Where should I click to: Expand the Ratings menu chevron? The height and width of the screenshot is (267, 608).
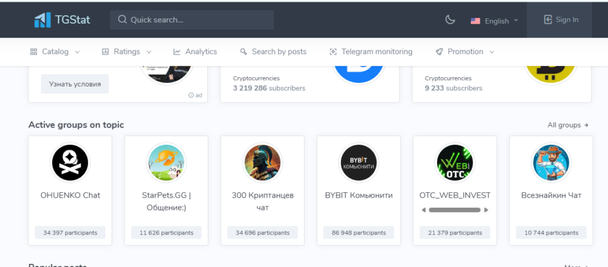pyautogui.click(x=148, y=52)
